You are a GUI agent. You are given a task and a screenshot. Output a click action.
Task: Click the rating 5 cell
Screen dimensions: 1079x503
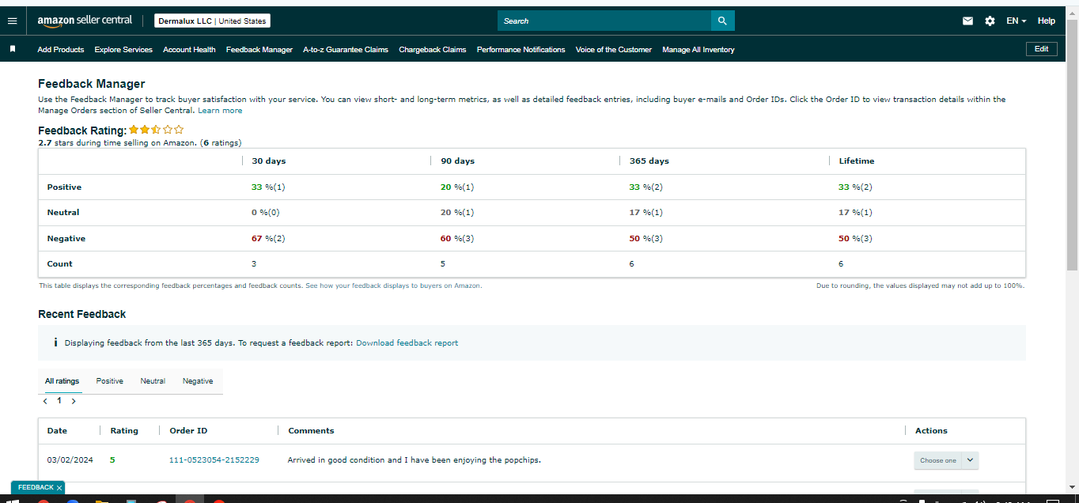(112, 460)
